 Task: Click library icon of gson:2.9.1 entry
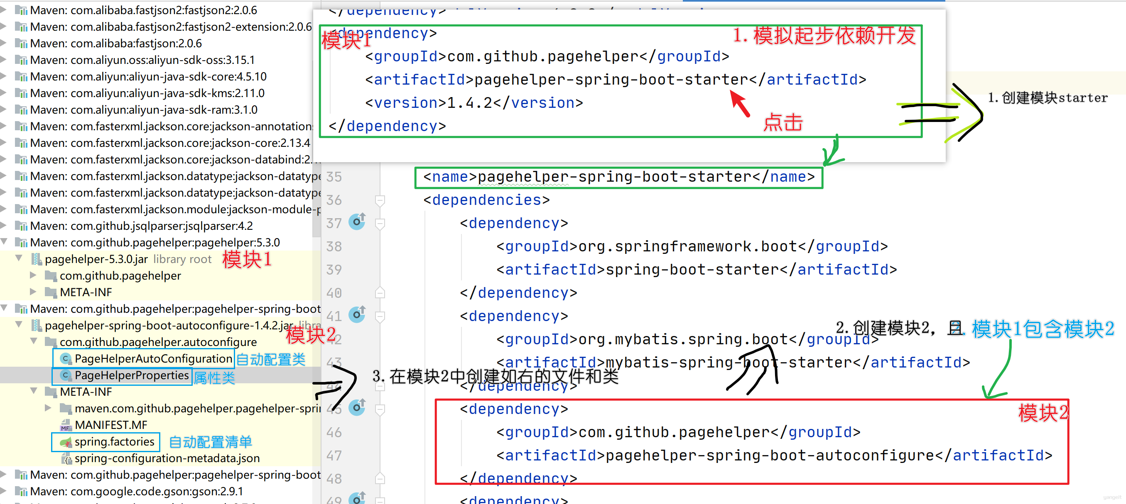tap(21, 491)
